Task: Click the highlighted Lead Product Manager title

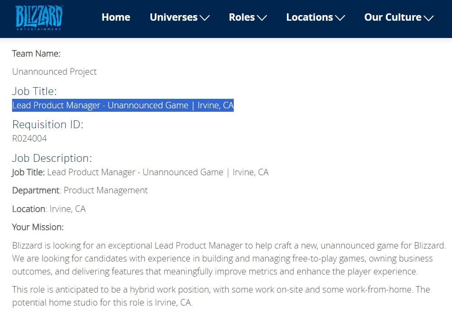Action: point(123,105)
